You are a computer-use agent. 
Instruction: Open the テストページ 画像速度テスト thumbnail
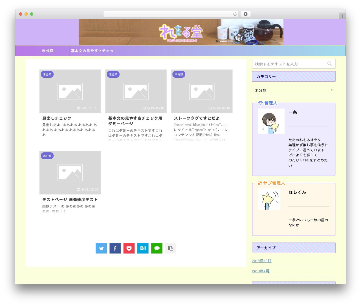(x=70, y=172)
